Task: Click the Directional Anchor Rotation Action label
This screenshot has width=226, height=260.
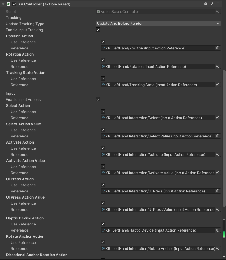Action: 37,255
